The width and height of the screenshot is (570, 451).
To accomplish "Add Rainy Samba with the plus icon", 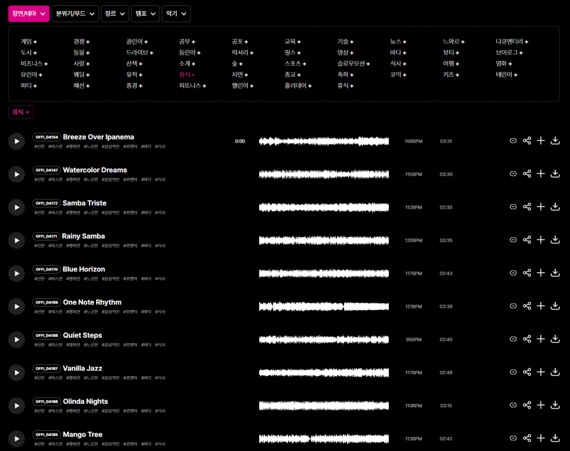I will 540,240.
